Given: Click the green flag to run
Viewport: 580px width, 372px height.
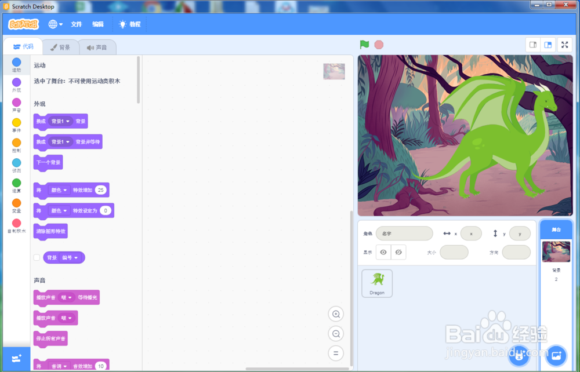Looking at the screenshot, I should pos(364,45).
